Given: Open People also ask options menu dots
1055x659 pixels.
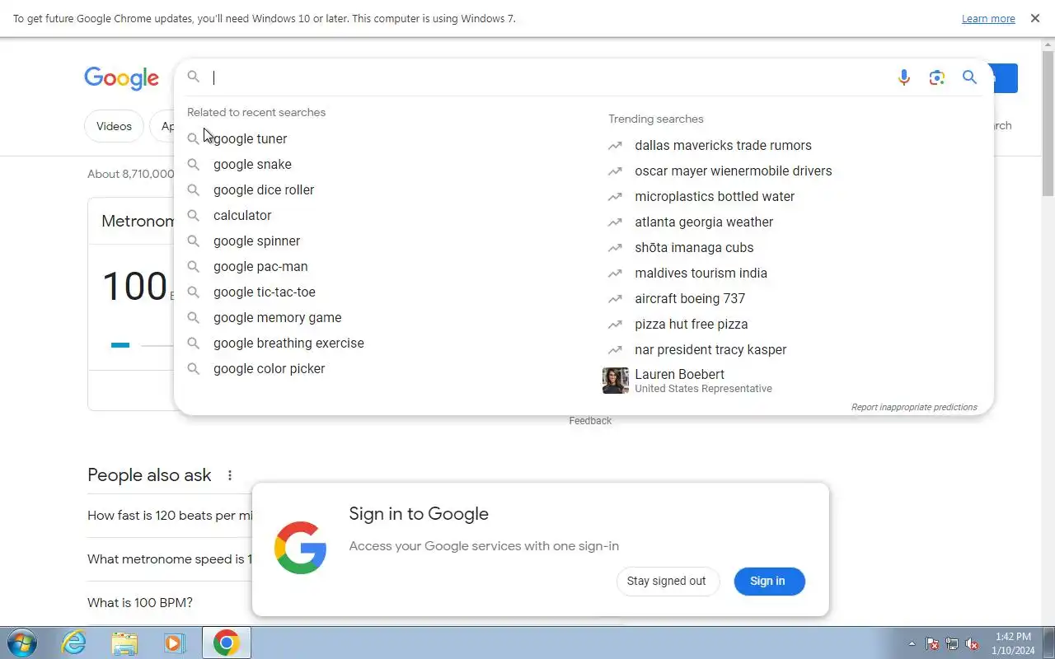Looking at the screenshot, I should point(230,475).
